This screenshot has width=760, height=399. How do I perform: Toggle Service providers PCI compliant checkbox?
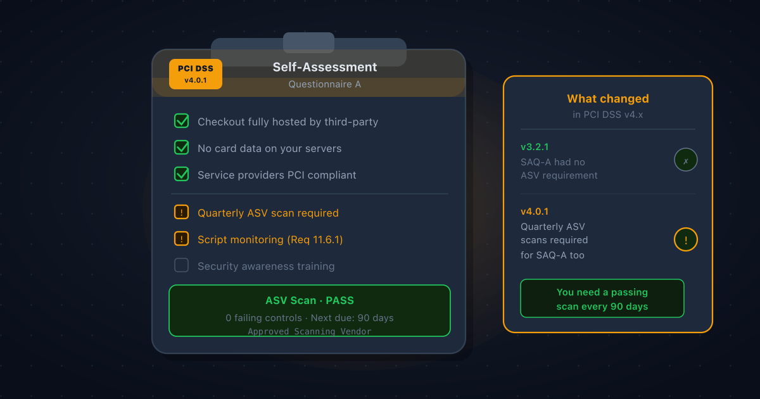point(182,174)
